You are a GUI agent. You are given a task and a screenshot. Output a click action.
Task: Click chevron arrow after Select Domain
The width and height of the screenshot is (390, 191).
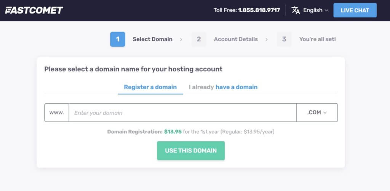tap(181, 39)
